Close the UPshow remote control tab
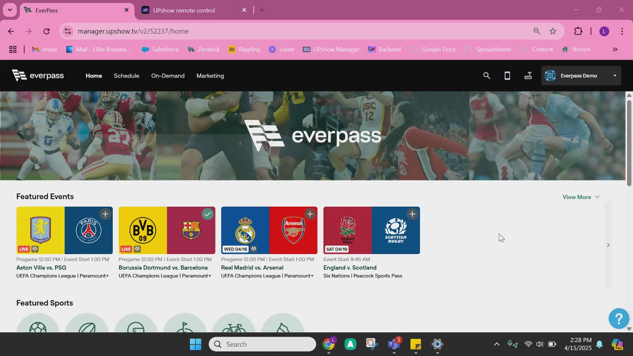633x356 pixels. [244, 10]
